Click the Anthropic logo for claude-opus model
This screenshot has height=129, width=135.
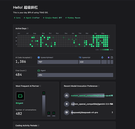67,95
